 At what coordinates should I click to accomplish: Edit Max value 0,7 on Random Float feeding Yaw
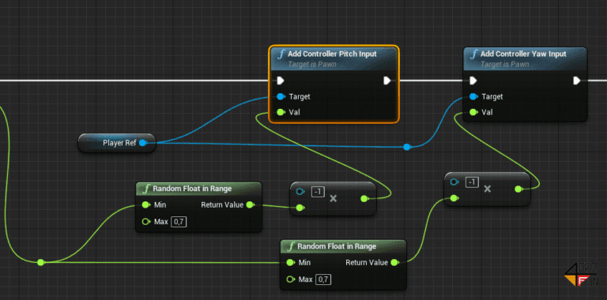click(x=323, y=279)
